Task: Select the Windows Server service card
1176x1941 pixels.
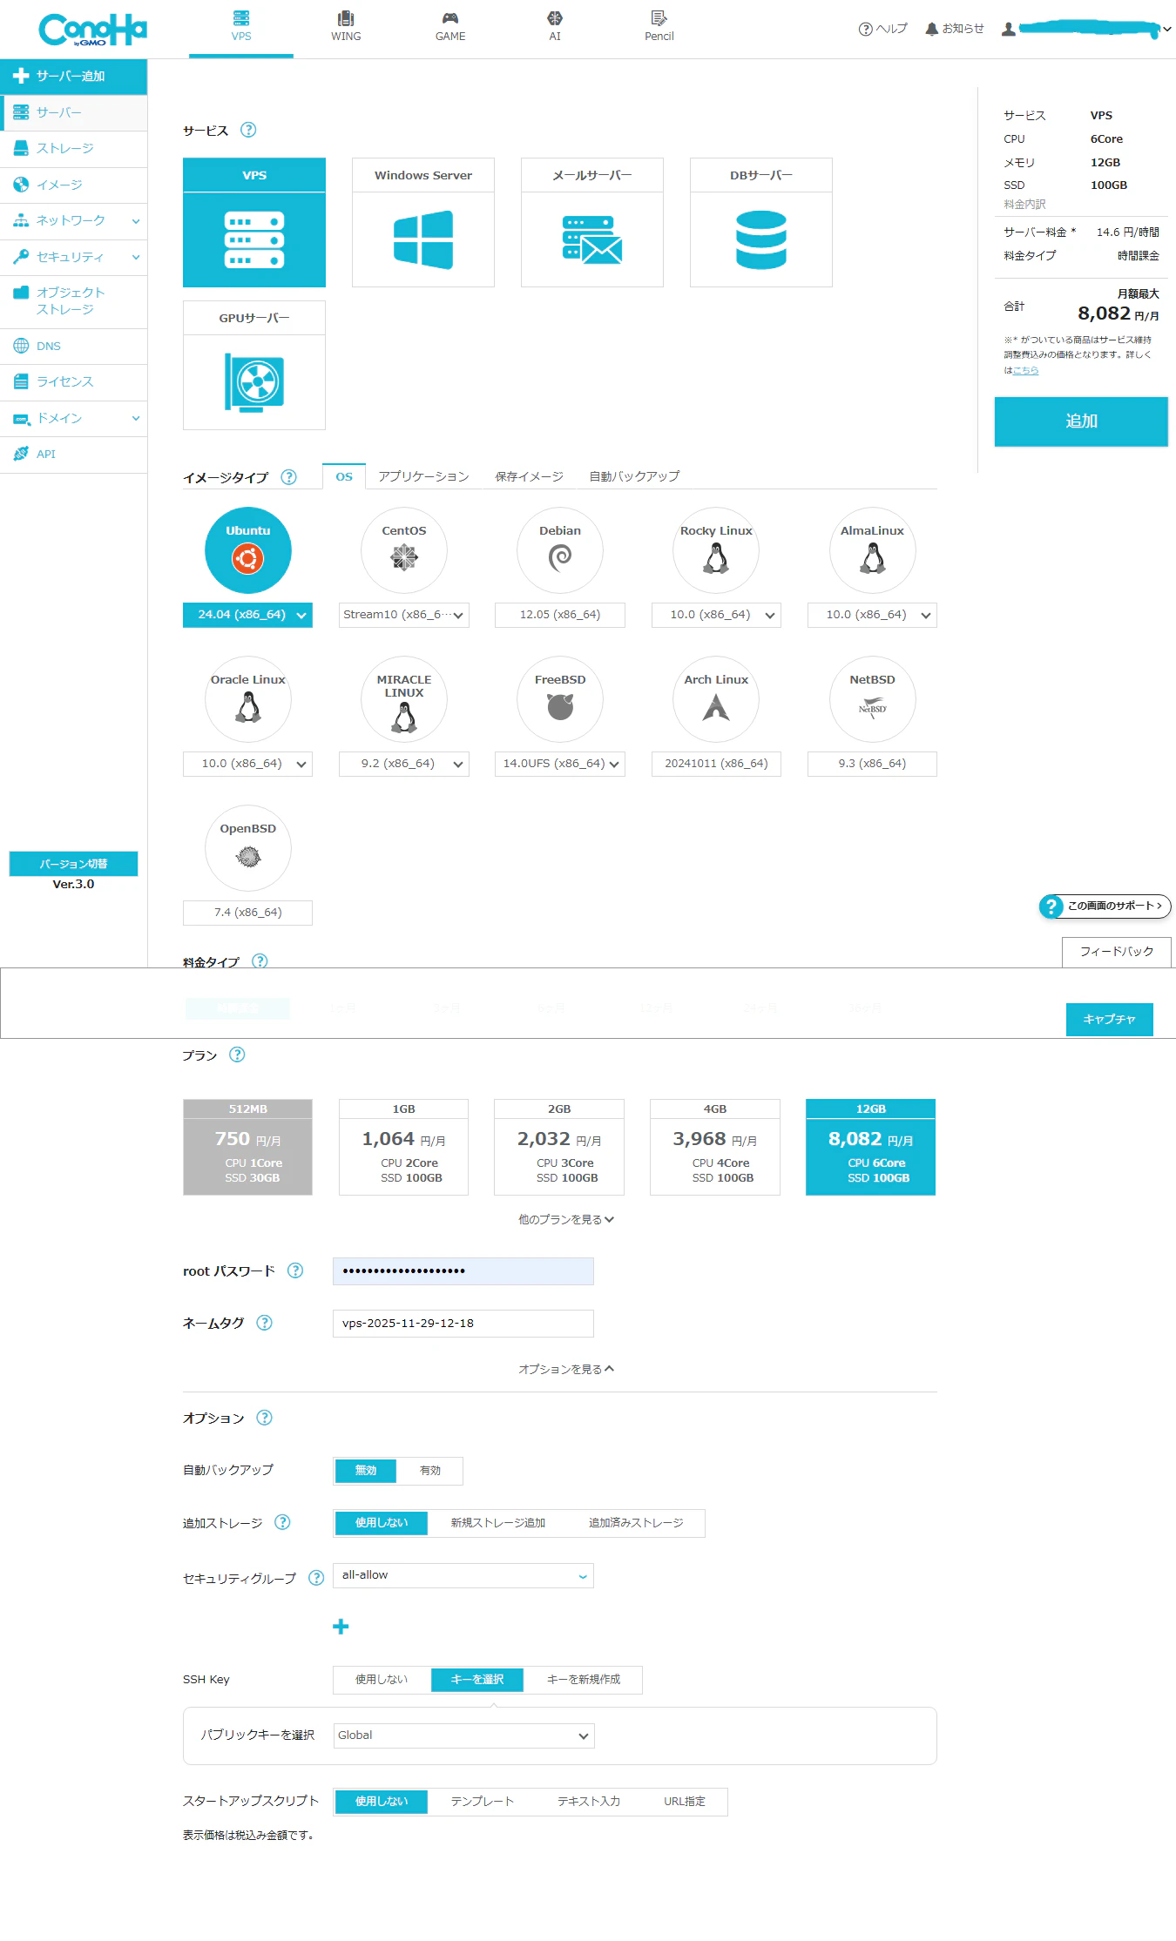Action: (x=423, y=222)
